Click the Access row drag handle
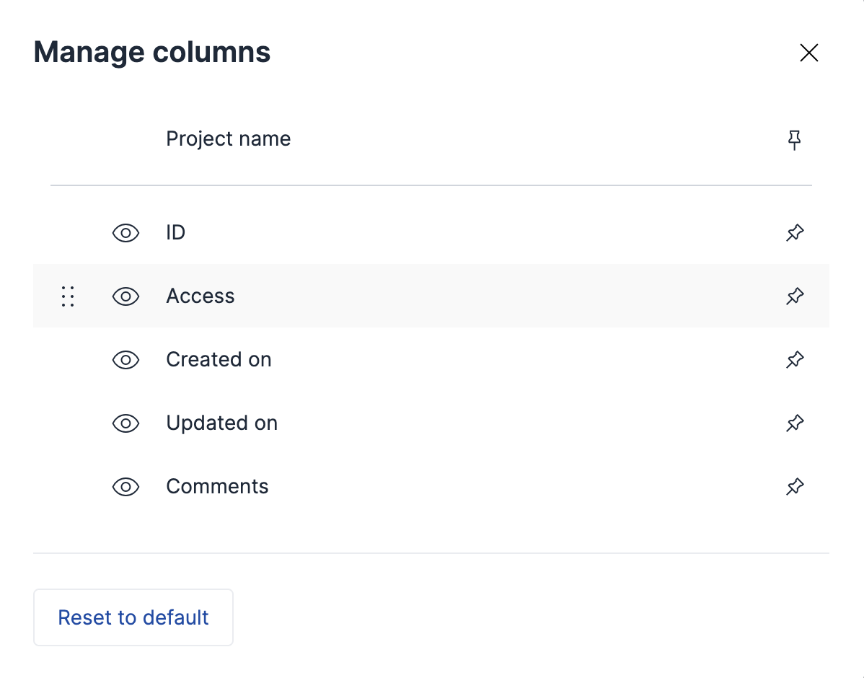 pyautogui.click(x=68, y=296)
